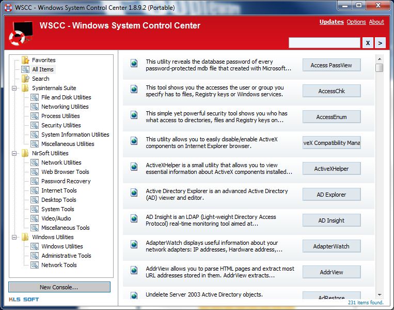The height and width of the screenshot is (310, 394).
Task: Click the scrollbar up arrow
Action: 380,59
